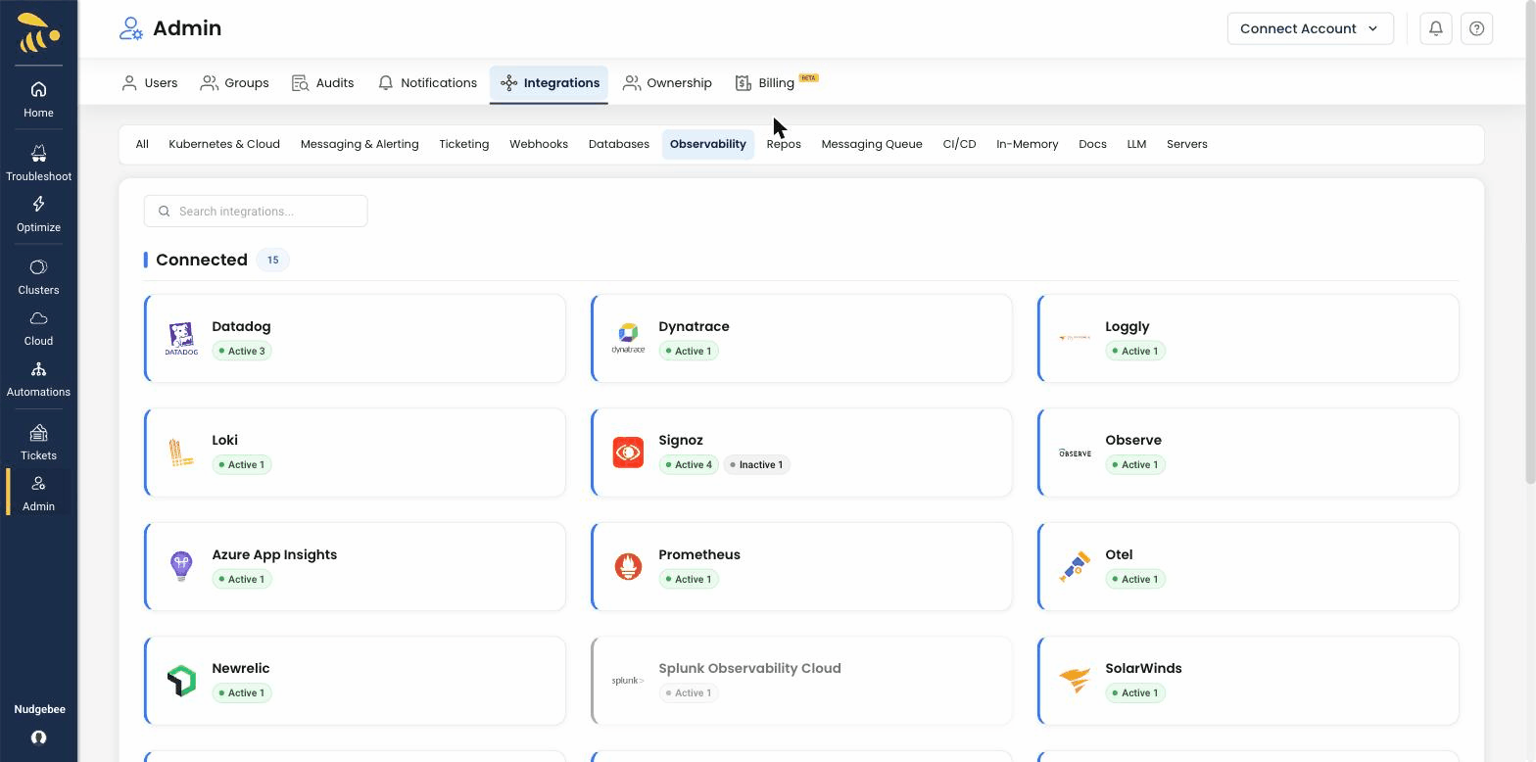Open the SolarWinds integration card
Screen dimensions: 1536x762
[x=1248, y=681]
